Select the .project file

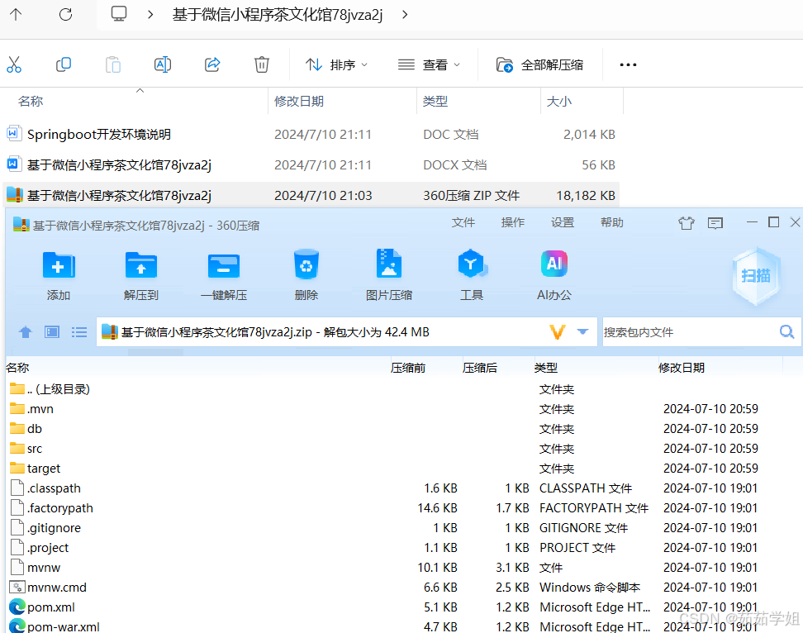tap(40, 548)
